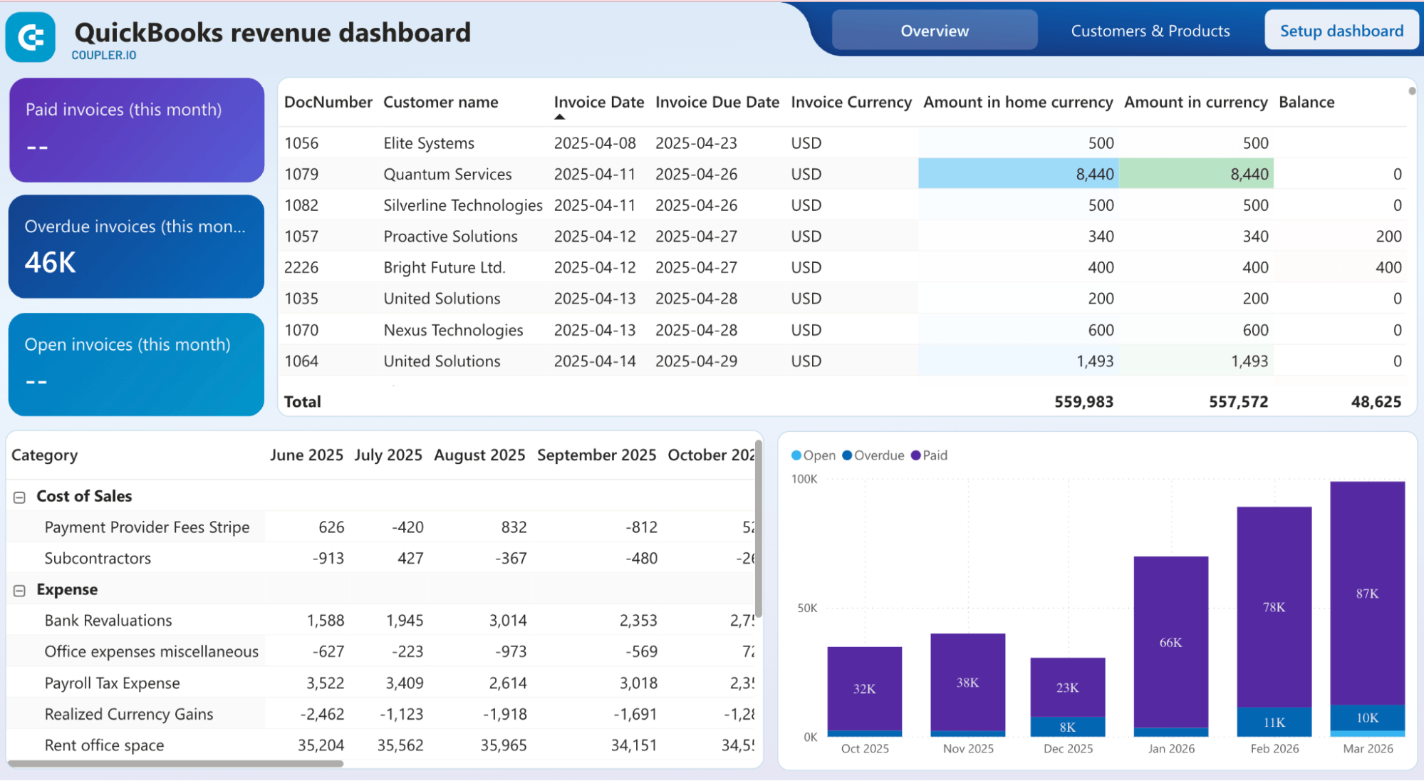1424x781 pixels.
Task: Sort by Invoice Currency header
Action: pyautogui.click(x=851, y=102)
